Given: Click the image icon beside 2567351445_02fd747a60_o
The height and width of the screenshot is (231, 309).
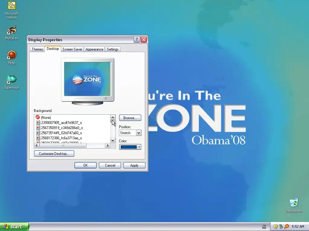Looking at the screenshot, I should point(38,133).
